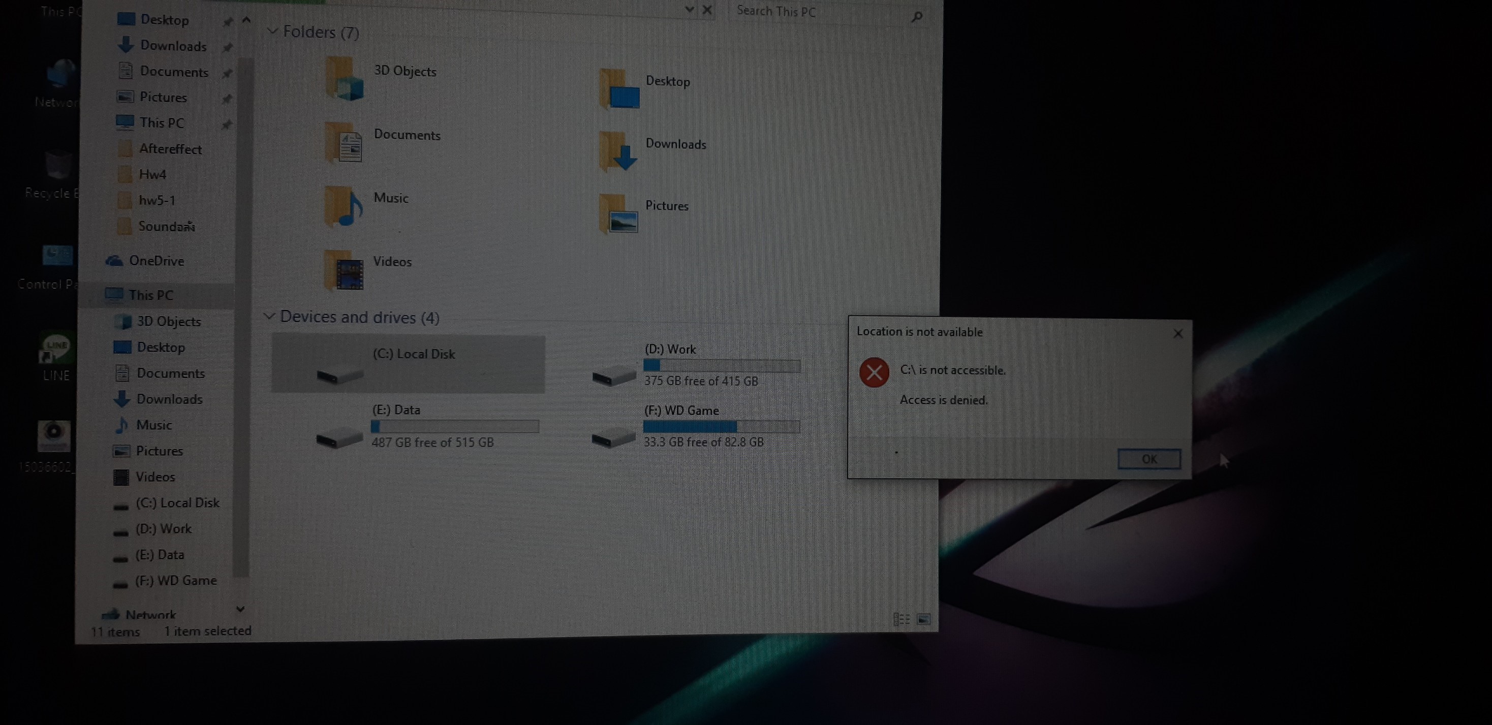Select Aftereffect folder in Quick access
This screenshot has height=725, width=1492.
[170, 149]
